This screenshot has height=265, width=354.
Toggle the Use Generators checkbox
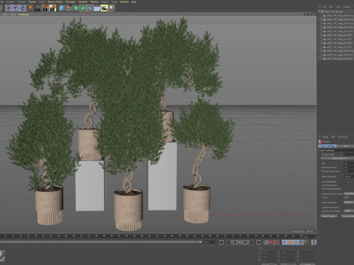click(344, 185)
